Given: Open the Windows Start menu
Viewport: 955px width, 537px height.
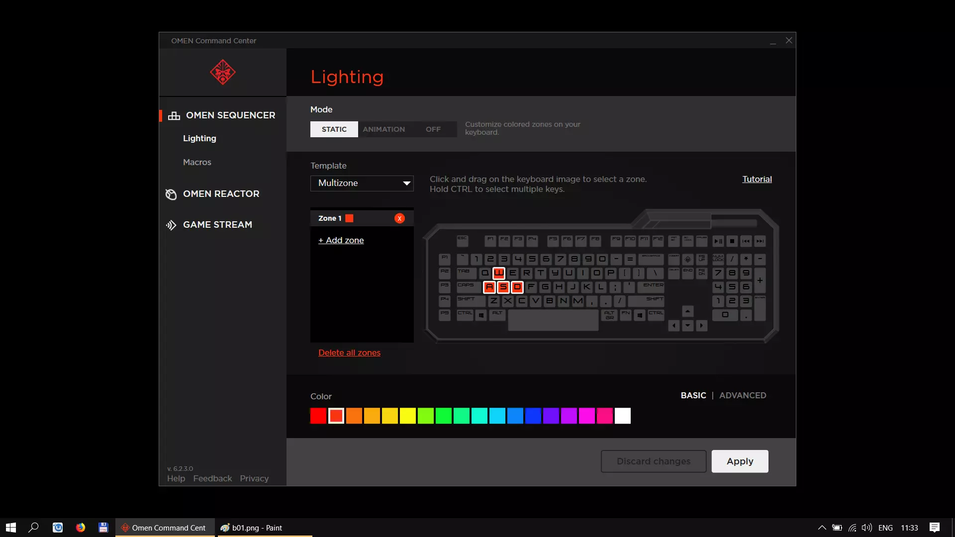Looking at the screenshot, I should point(11,528).
